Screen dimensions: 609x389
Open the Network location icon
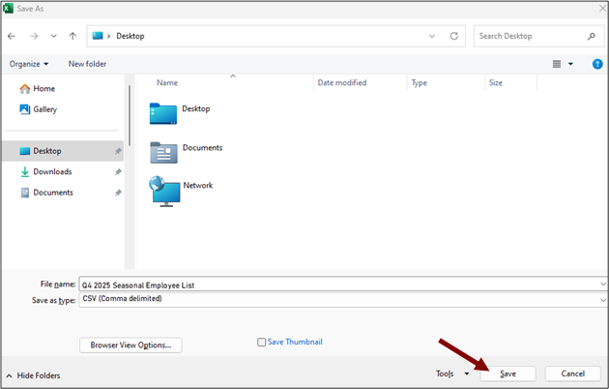pos(164,190)
